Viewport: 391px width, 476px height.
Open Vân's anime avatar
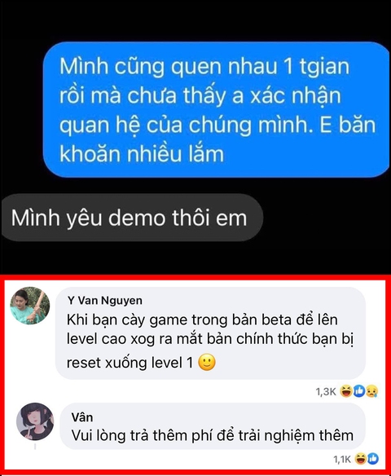[34, 421]
